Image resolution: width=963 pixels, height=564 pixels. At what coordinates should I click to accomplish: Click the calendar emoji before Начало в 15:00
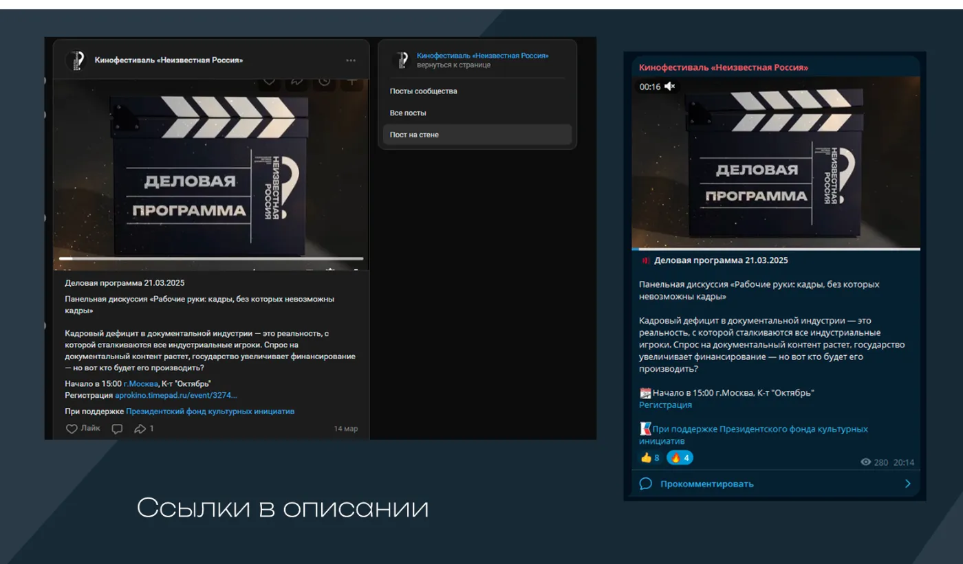tap(645, 393)
